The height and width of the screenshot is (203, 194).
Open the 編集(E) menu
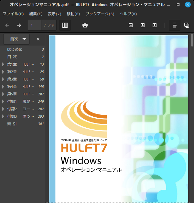pos(36,14)
